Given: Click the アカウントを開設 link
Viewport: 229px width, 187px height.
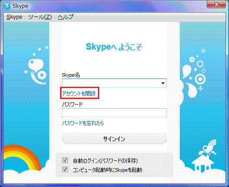Looking at the screenshot, I should 79,93.
